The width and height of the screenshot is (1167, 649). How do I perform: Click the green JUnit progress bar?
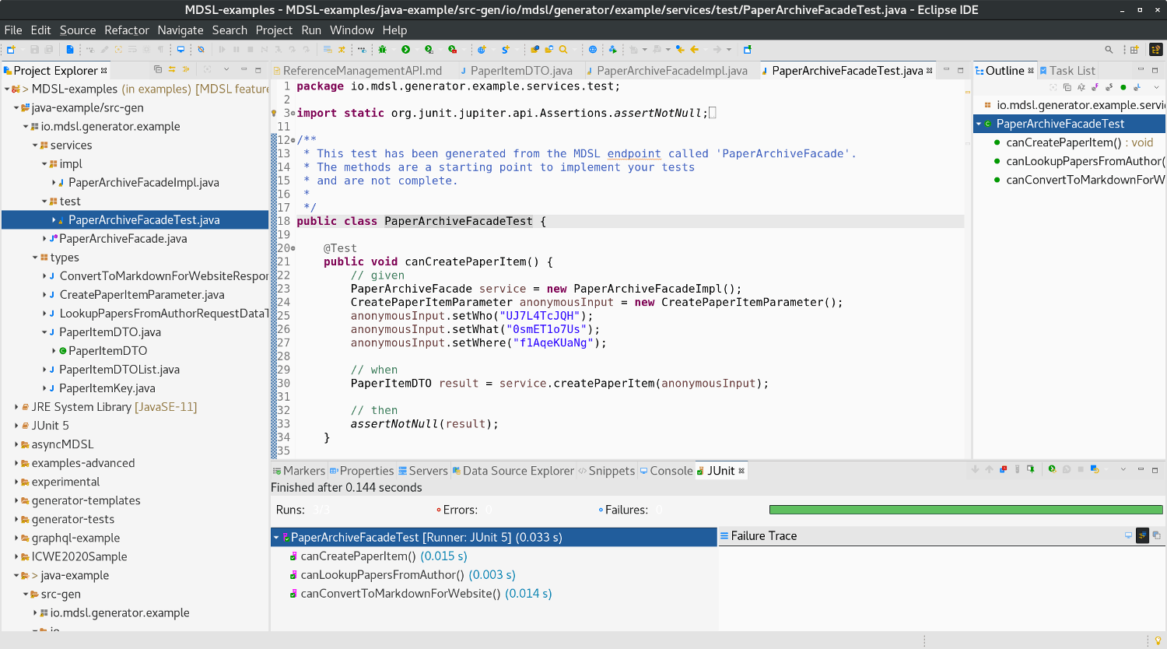(965, 509)
